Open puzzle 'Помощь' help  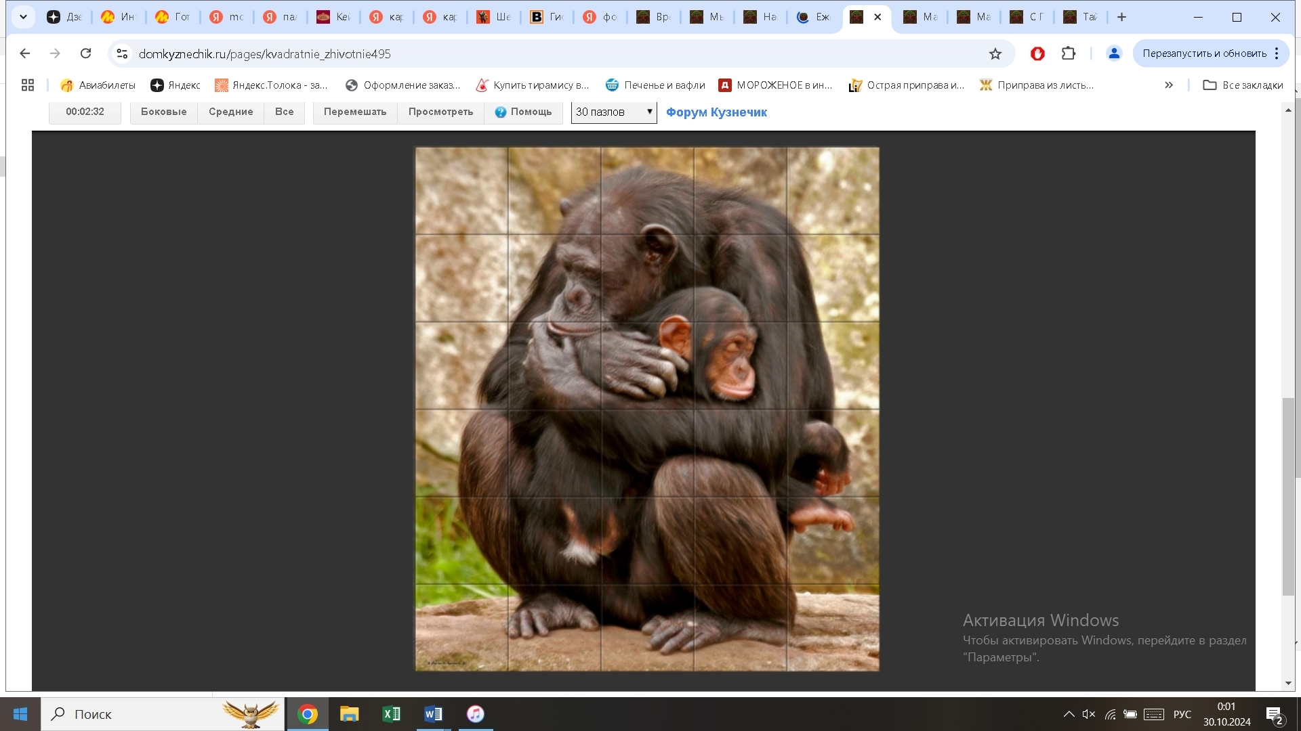pos(523,112)
